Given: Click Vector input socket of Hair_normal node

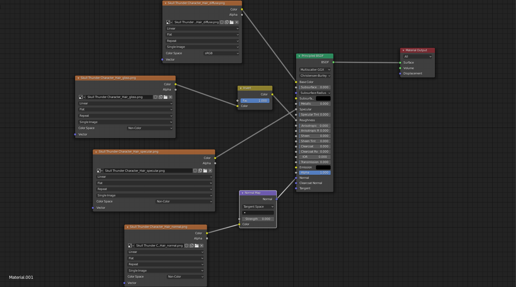Looking at the screenshot, I should tap(124, 283).
